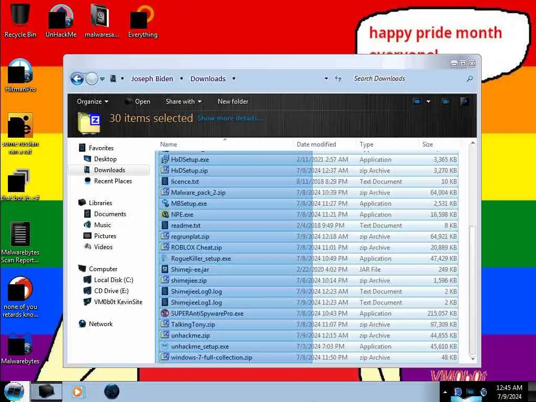The width and height of the screenshot is (536, 402).
Task: Click the file list vertical scrollbar thumb
Action: pos(473,290)
